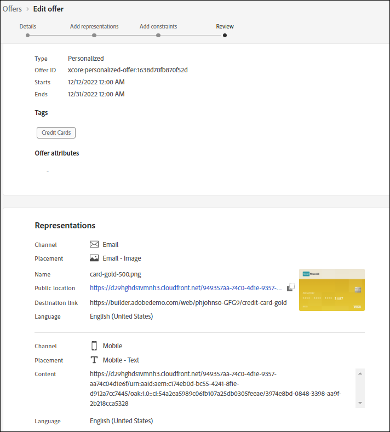Viewport: 390px width, 432px height.
Task: Click the builder.adobedemo.com destination link text
Action: [x=188, y=303]
